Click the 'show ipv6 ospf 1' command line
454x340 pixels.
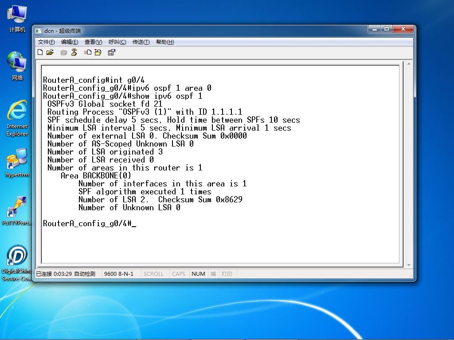tap(123, 96)
